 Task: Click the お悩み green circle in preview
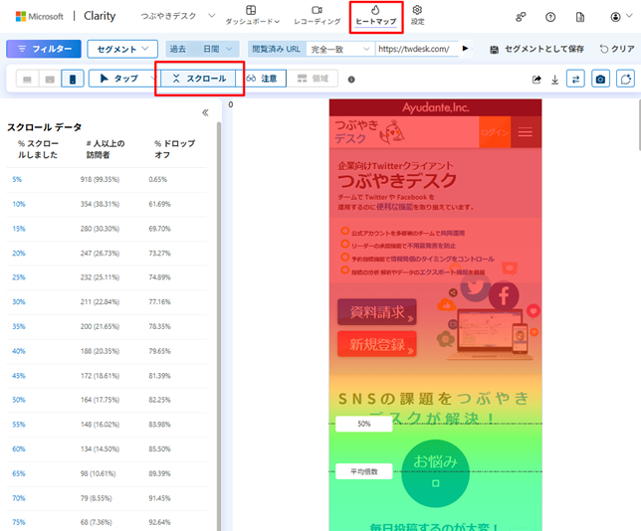(x=435, y=473)
